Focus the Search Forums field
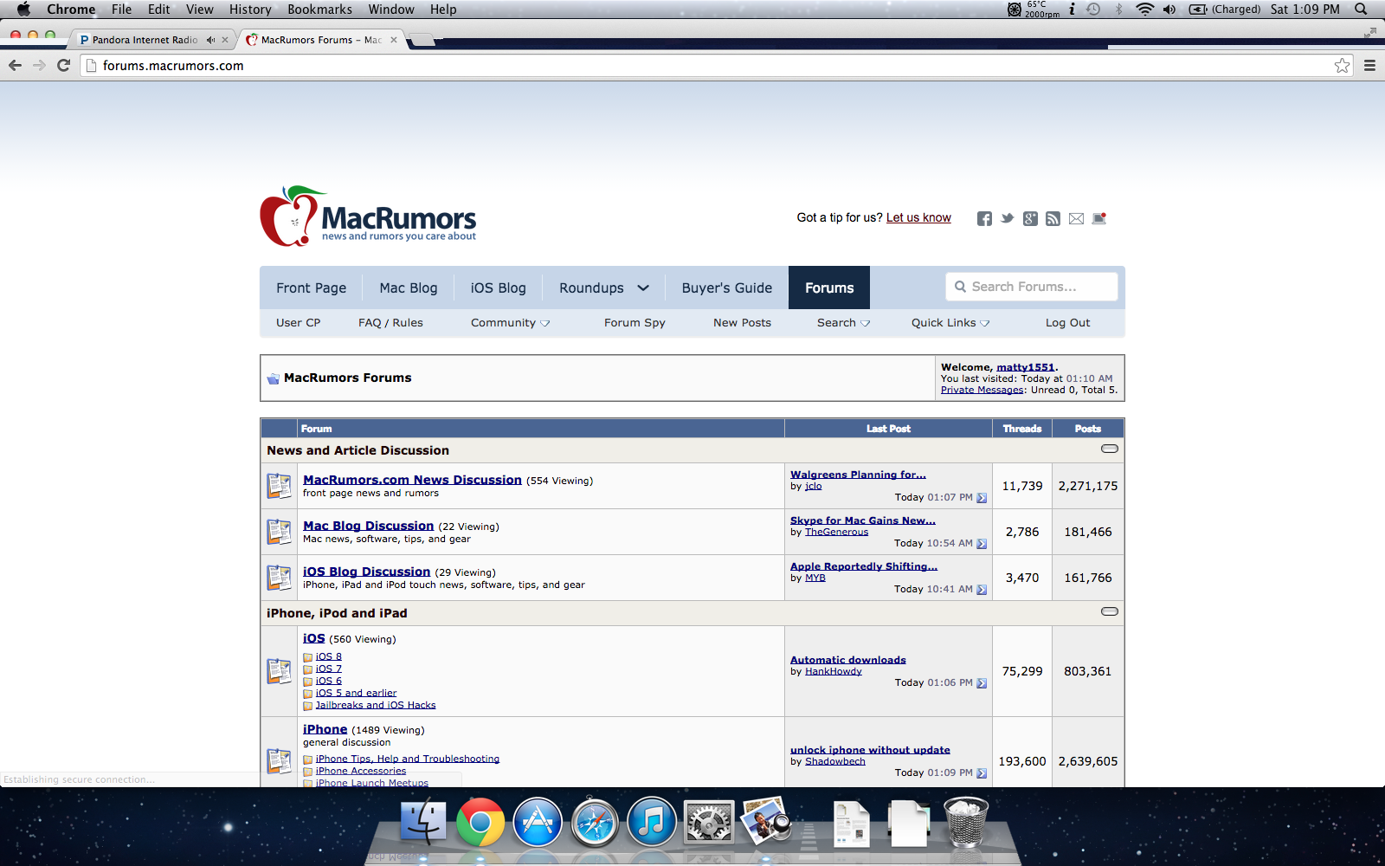 [x=1032, y=287]
